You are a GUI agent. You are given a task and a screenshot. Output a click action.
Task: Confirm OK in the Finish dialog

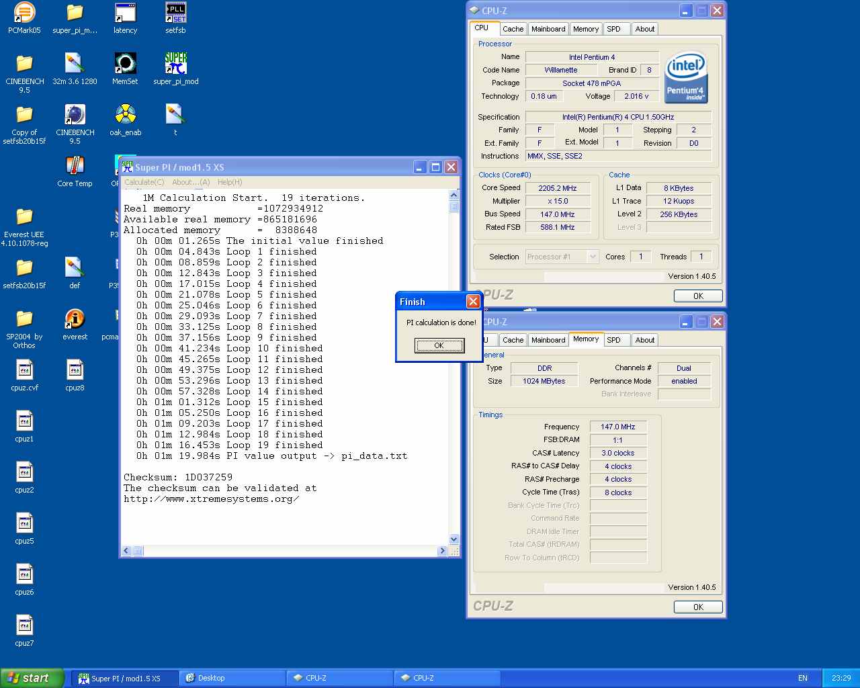point(439,345)
